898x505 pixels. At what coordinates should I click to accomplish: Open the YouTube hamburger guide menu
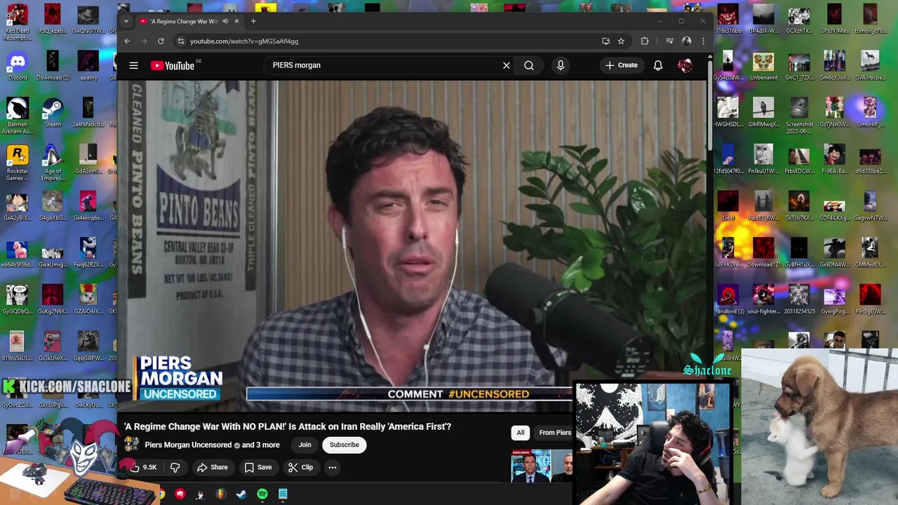click(133, 65)
